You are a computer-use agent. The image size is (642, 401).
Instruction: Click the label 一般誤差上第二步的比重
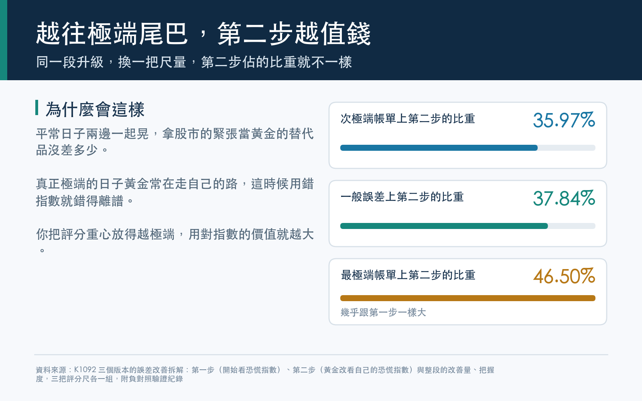pos(402,197)
